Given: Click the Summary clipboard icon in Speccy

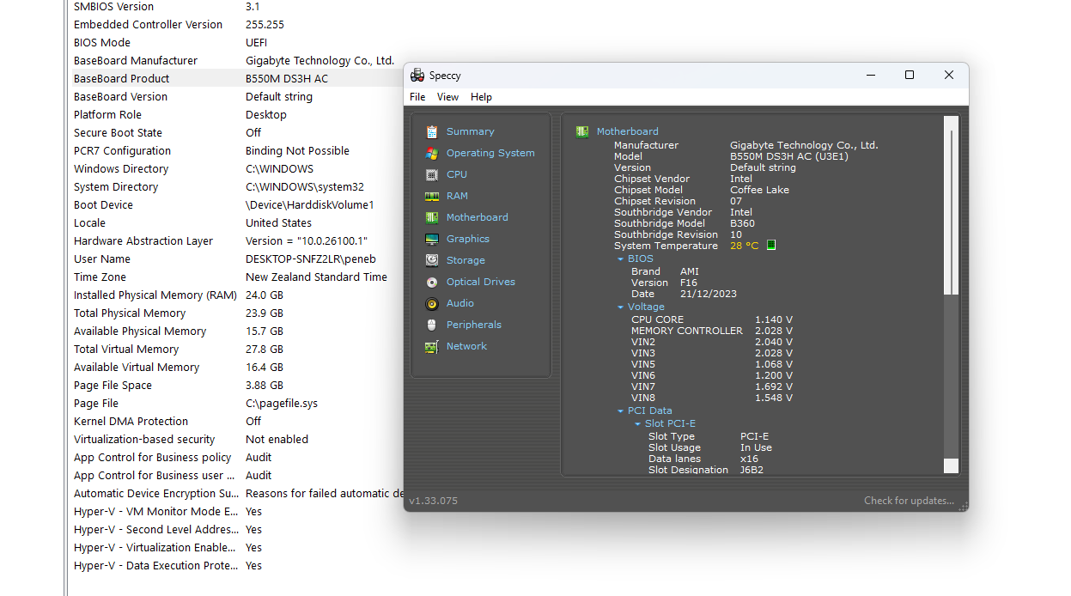Looking at the screenshot, I should pyautogui.click(x=432, y=131).
